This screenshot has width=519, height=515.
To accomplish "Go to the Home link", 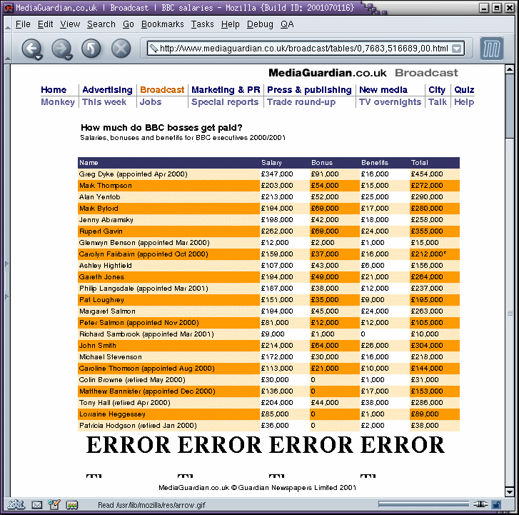I will pos(54,90).
